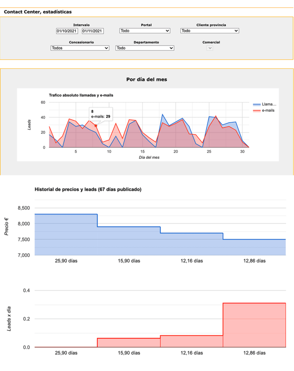Click the Intervalo end date field 01/11/2021
Viewport: 294px width, 371px height.
click(92, 31)
